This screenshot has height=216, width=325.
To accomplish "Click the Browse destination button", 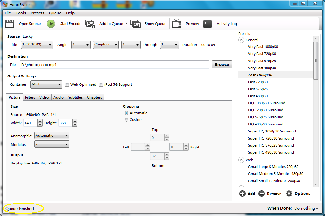I will pos(222,64).
